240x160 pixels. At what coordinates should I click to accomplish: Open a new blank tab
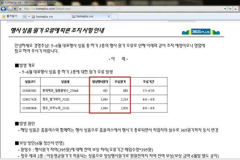(115, 16)
